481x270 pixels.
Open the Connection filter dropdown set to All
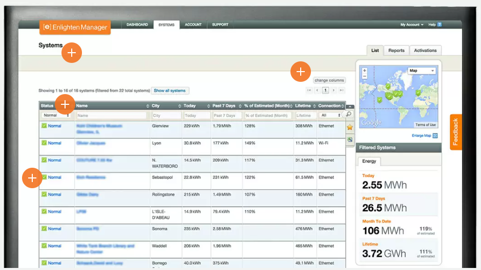(x=330, y=116)
